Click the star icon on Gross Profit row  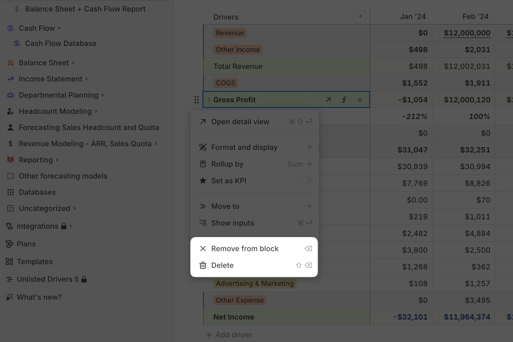point(360,100)
